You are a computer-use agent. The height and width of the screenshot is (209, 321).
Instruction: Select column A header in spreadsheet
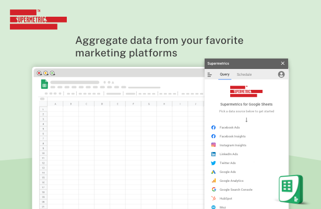click(55, 103)
